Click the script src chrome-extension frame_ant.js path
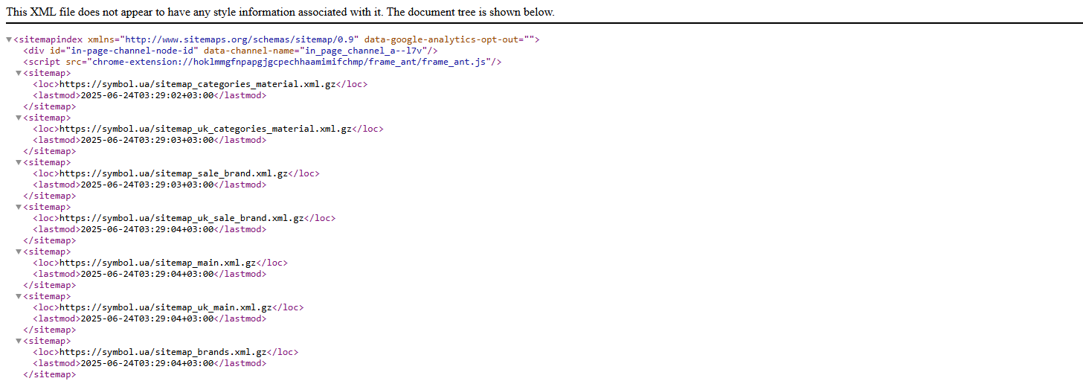 (x=289, y=62)
